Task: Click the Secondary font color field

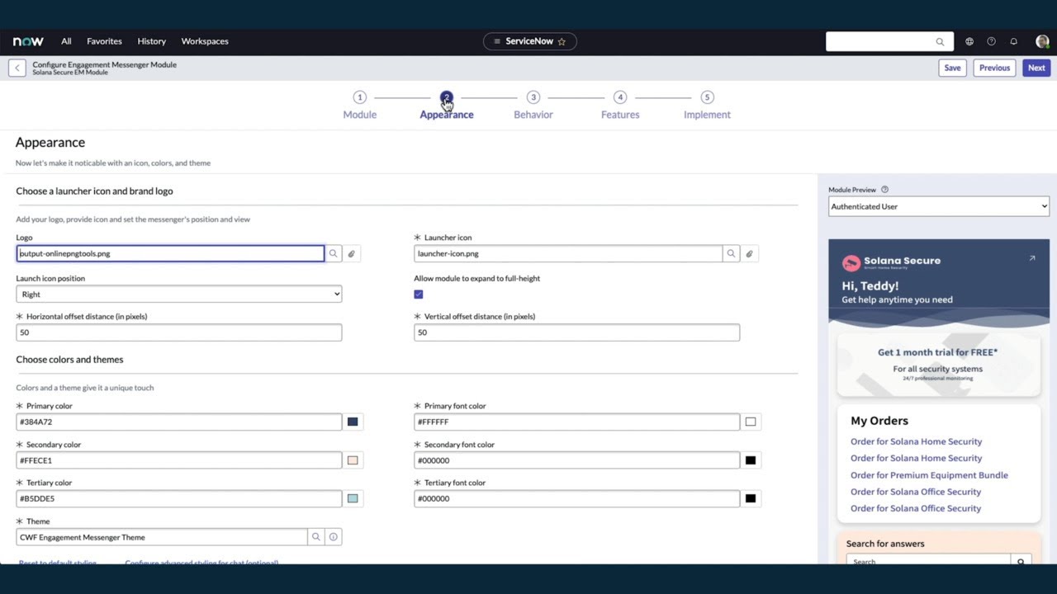Action: click(576, 460)
